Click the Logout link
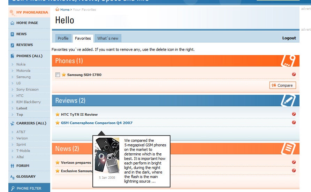The height and width of the screenshot is (192, 311). [289, 38]
